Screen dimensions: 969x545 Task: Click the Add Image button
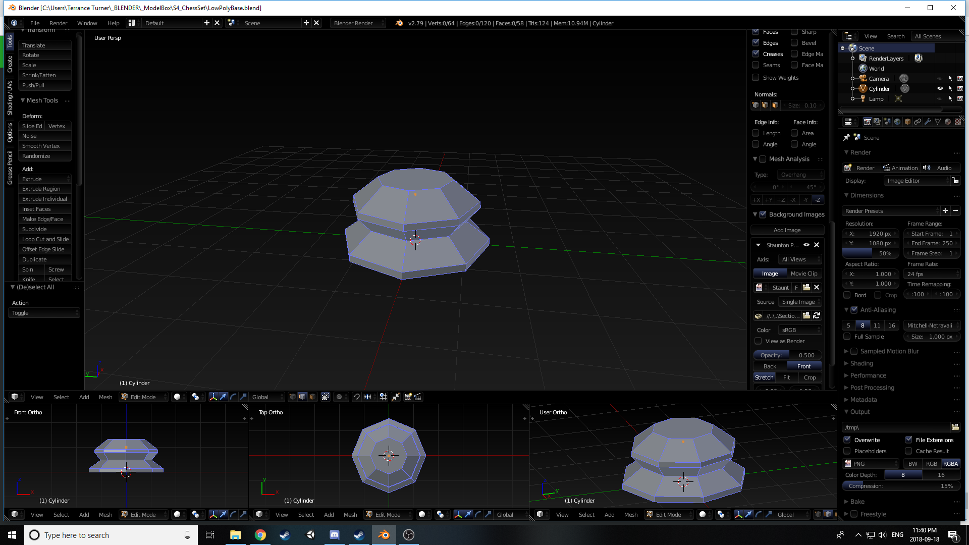click(x=787, y=230)
